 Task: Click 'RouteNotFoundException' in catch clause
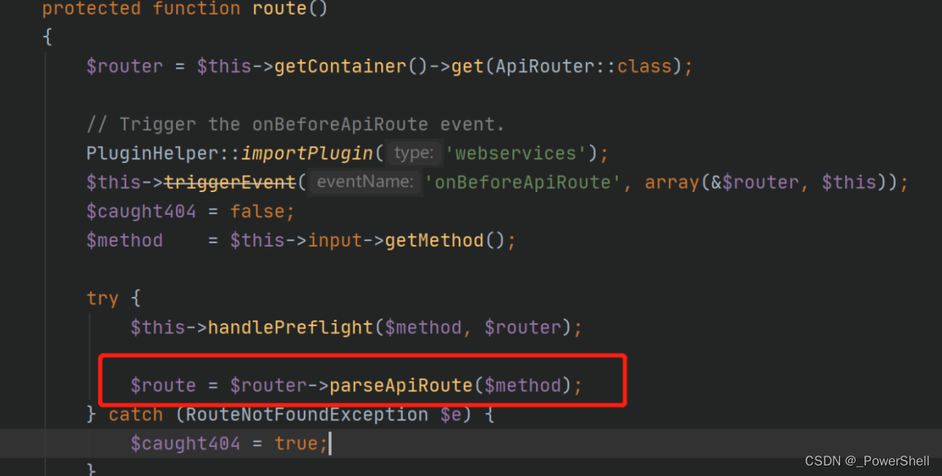[307, 414]
